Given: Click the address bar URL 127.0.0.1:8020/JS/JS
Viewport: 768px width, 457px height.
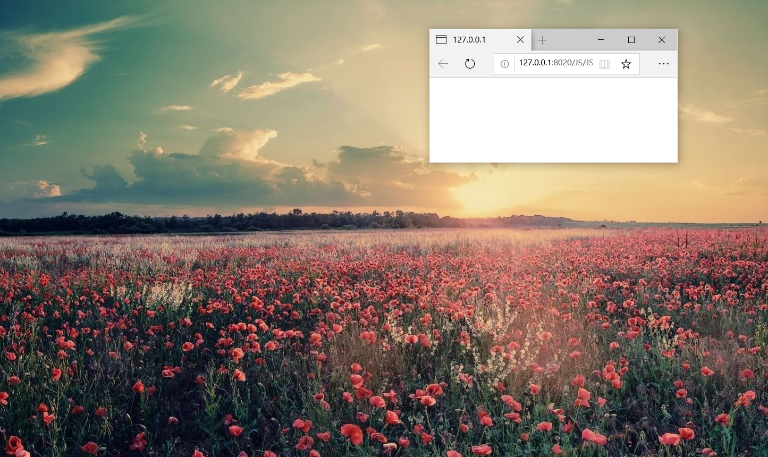Looking at the screenshot, I should [x=555, y=63].
